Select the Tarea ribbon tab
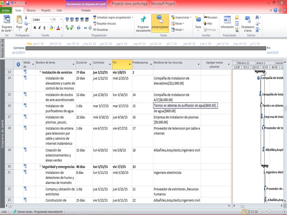Image resolution: width=287 pixels, height=215 pixels. click(x=18, y=10)
